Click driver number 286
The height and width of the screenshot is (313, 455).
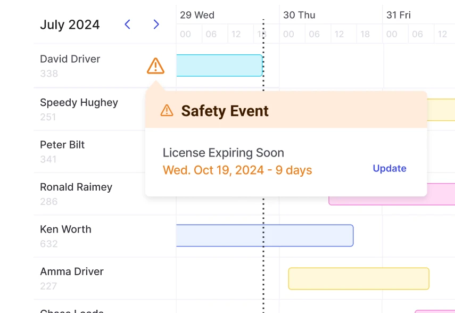tap(49, 202)
